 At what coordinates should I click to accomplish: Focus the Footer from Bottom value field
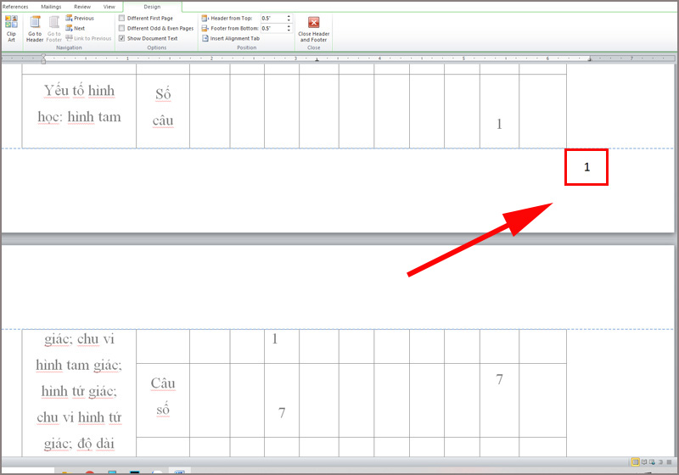pyautogui.click(x=272, y=28)
